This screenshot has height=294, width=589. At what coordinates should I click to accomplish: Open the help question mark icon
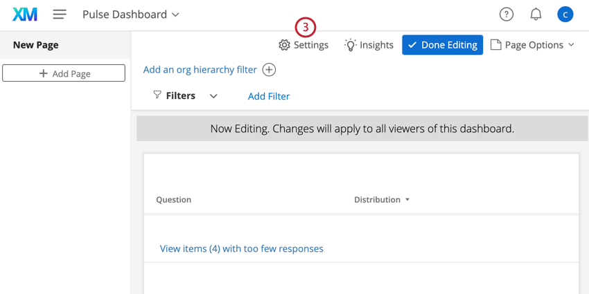pyautogui.click(x=507, y=15)
